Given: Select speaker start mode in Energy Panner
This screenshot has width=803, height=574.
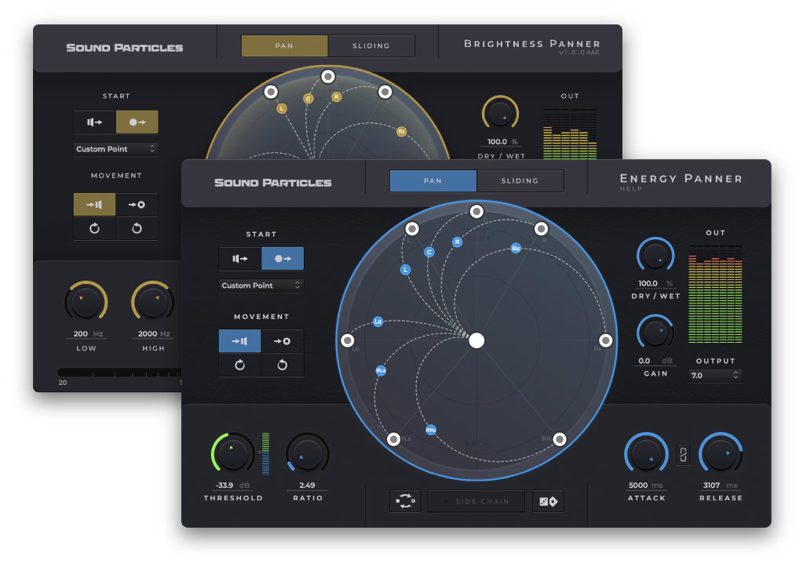Looking at the screenshot, I should pyautogui.click(x=240, y=259).
